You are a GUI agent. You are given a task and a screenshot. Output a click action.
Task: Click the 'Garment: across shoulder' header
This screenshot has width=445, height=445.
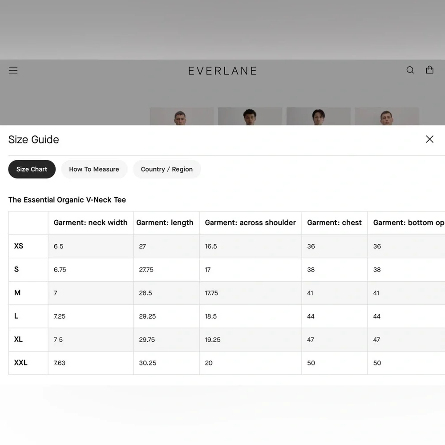point(250,223)
